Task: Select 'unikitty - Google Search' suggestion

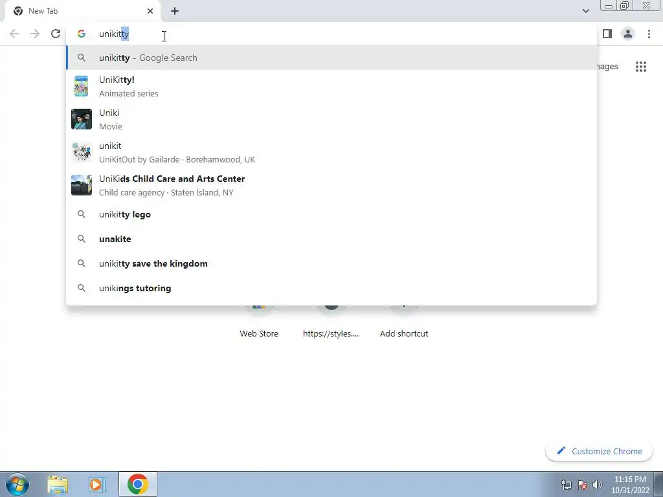Action: [331, 58]
